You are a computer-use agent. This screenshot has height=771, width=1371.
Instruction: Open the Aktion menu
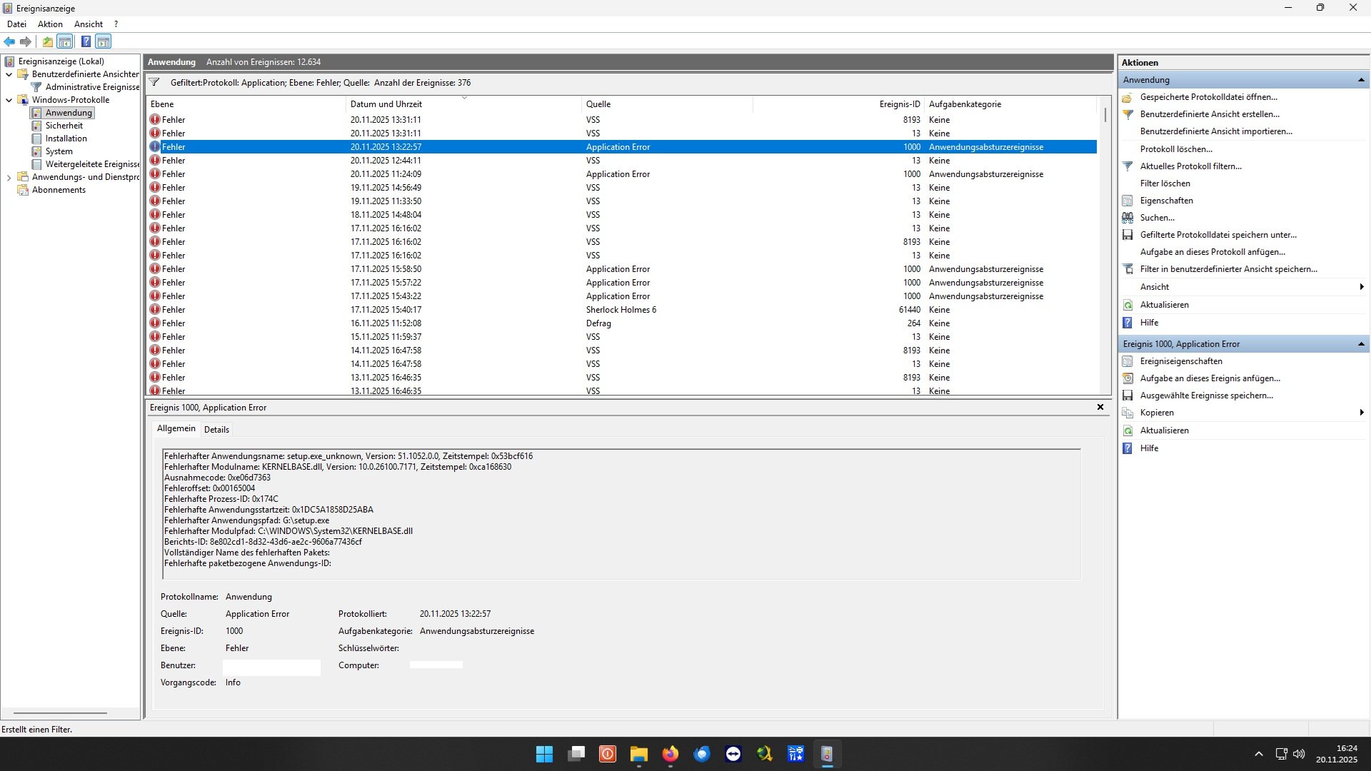click(50, 24)
